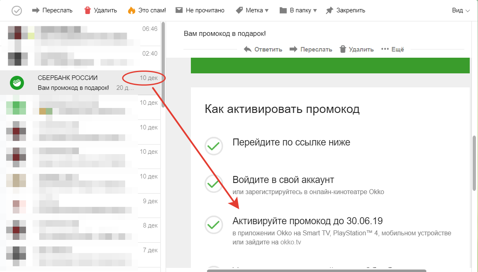Click Переслать in the message header
The image size is (478, 272).
(311, 49)
